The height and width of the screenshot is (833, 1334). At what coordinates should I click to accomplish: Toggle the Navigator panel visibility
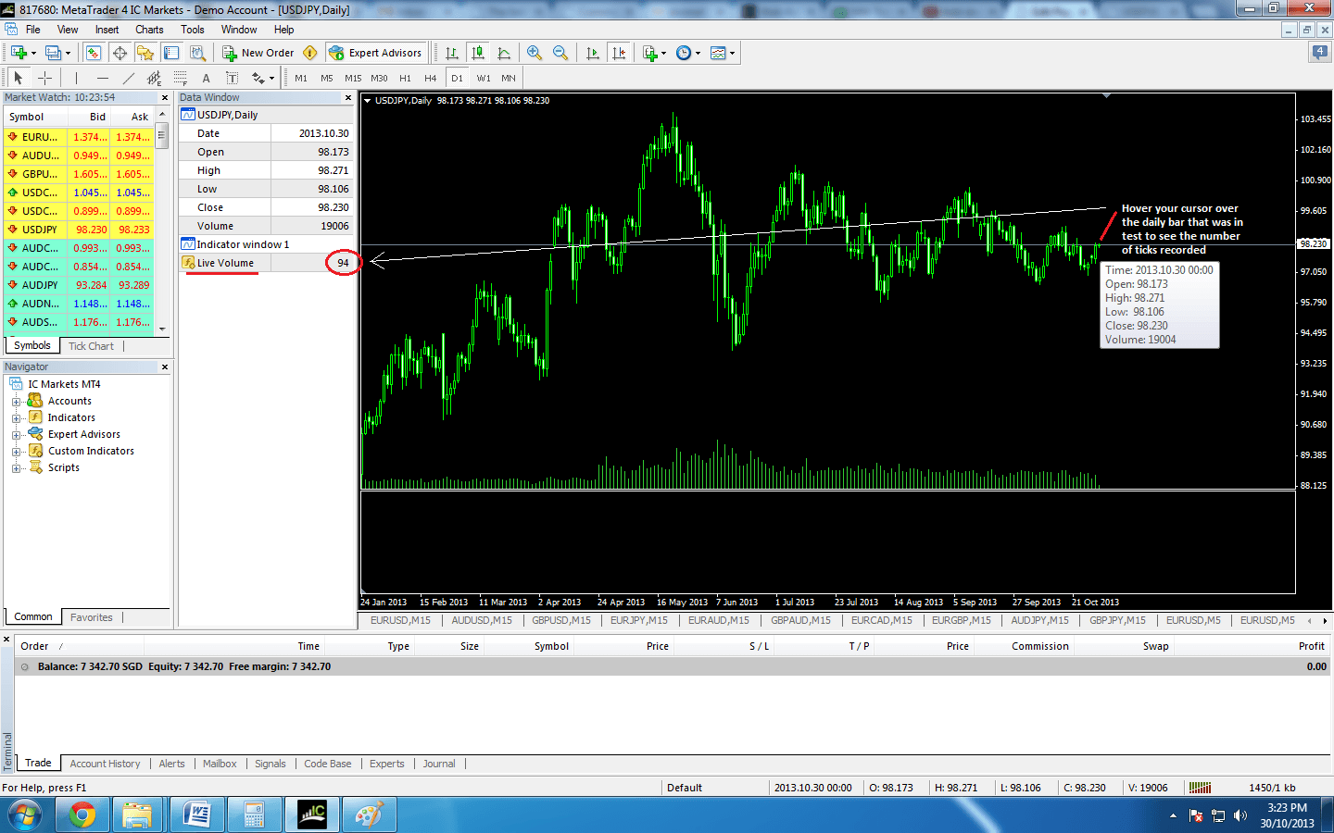[145, 53]
